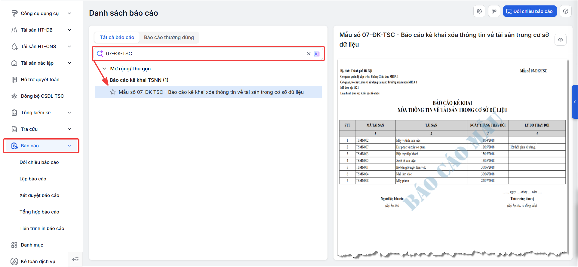Click the Kế toán dịch vụ icon
578x267 pixels.
pyautogui.click(x=14, y=261)
